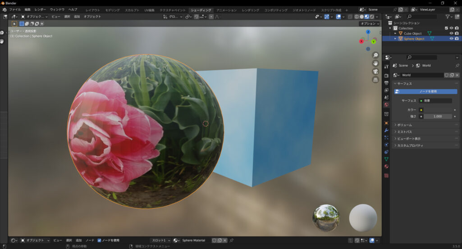462x249 pixels.
Task: Select the tweak select tool icon
Action: pos(14,23)
